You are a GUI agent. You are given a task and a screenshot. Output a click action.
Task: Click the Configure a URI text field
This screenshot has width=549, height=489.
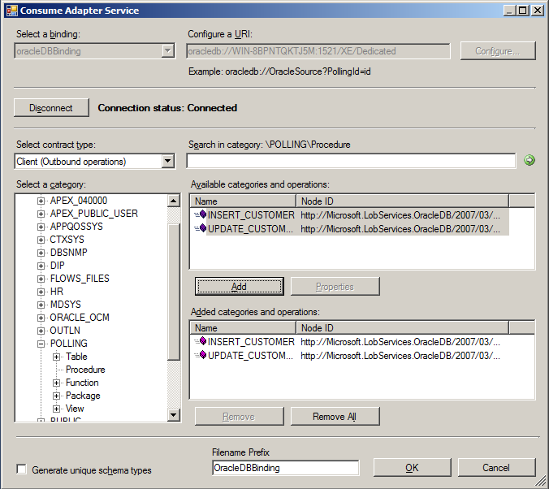click(x=318, y=51)
